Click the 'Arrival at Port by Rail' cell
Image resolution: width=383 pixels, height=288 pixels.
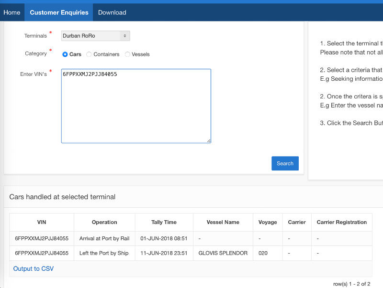tap(104, 238)
